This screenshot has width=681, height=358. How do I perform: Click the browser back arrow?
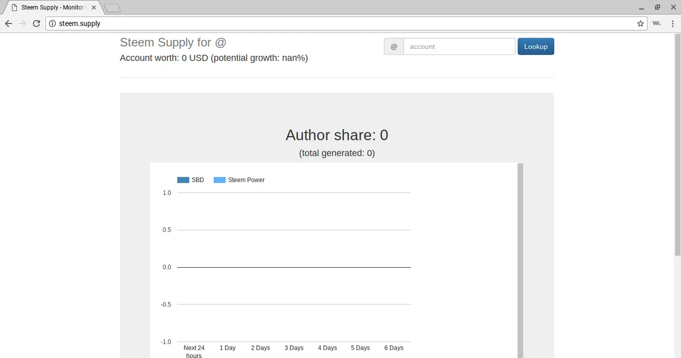click(x=8, y=23)
